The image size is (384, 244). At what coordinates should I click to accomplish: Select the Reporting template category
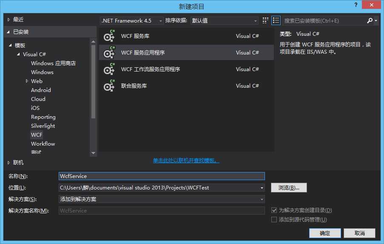click(43, 117)
